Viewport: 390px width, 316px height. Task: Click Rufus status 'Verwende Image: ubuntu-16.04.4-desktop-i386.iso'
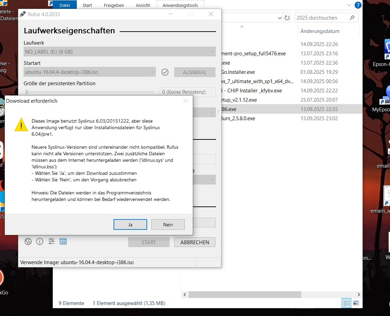tap(77, 262)
